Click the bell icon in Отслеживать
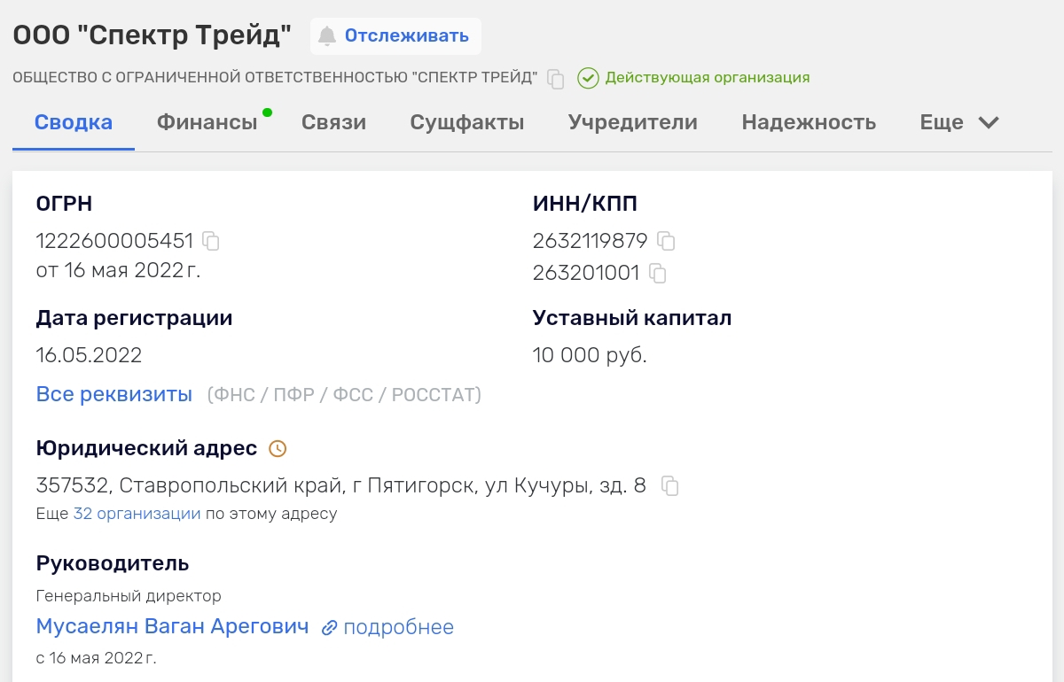 (x=327, y=36)
